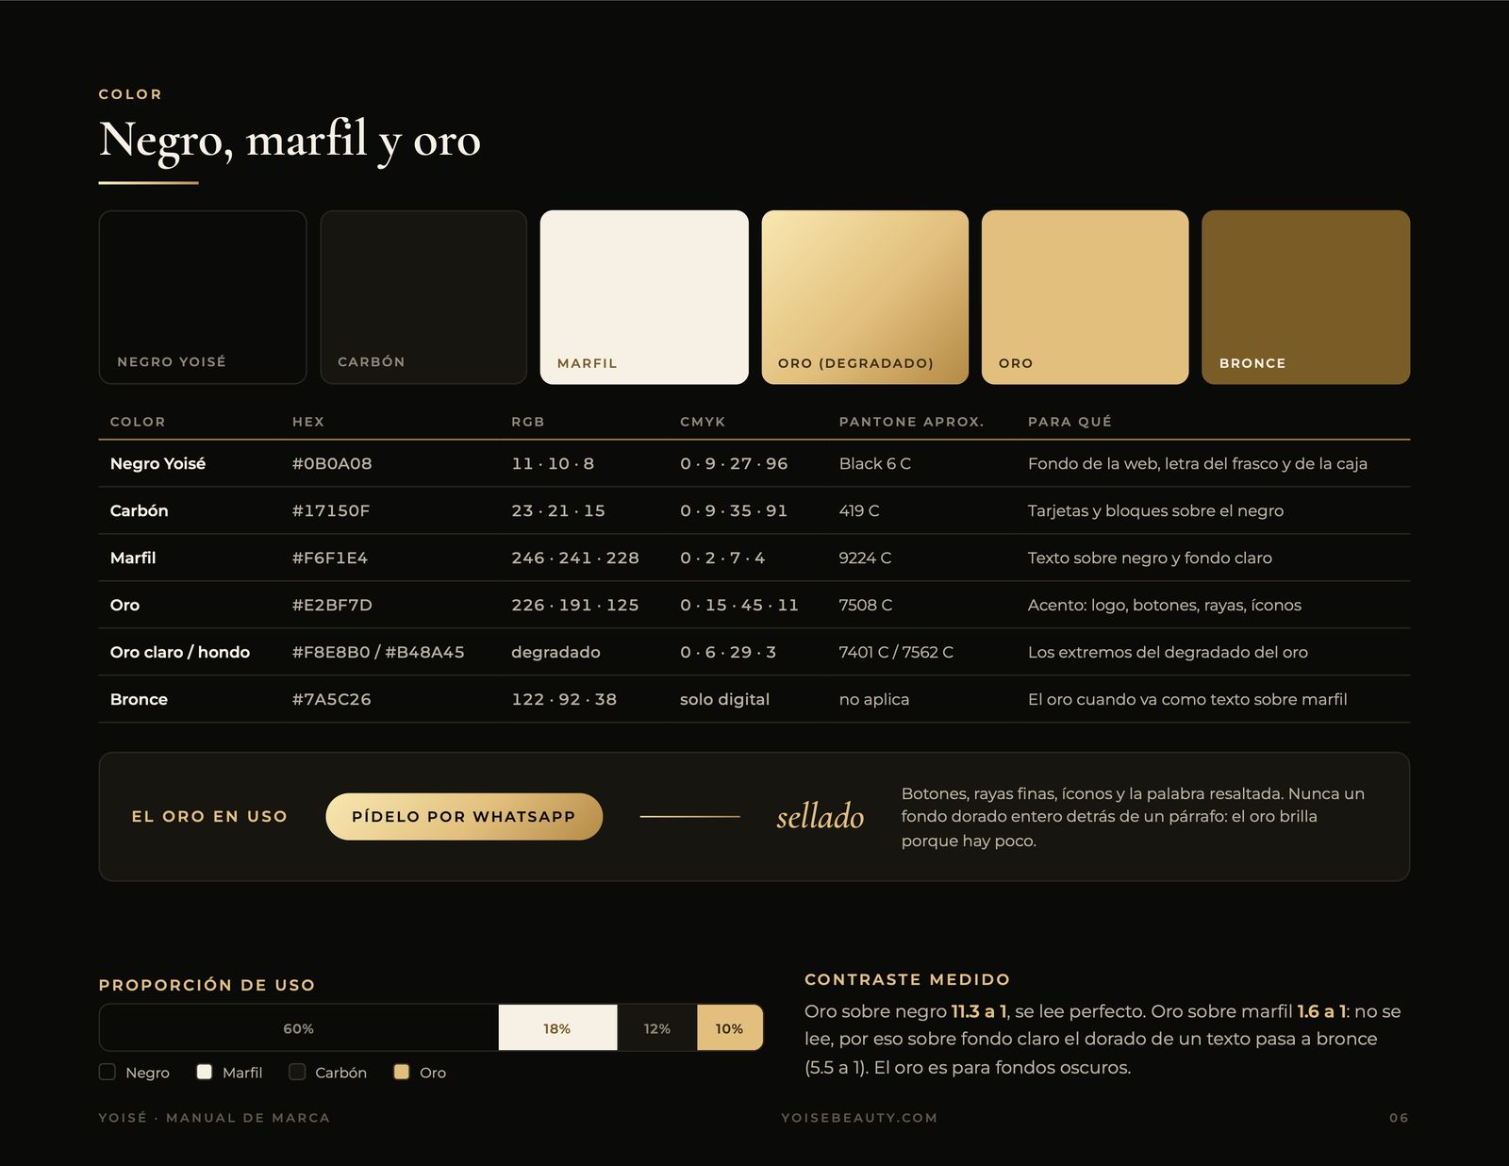Click 'YOISÉ · MANUAL DE MARCA' footer text
This screenshot has height=1166, width=1509.
pos(214,1118)
